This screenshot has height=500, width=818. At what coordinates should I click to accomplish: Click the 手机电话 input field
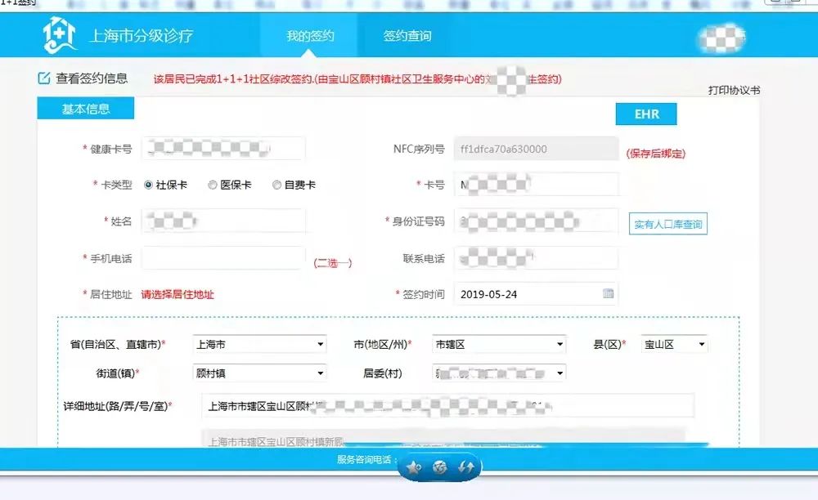(223, 258)
